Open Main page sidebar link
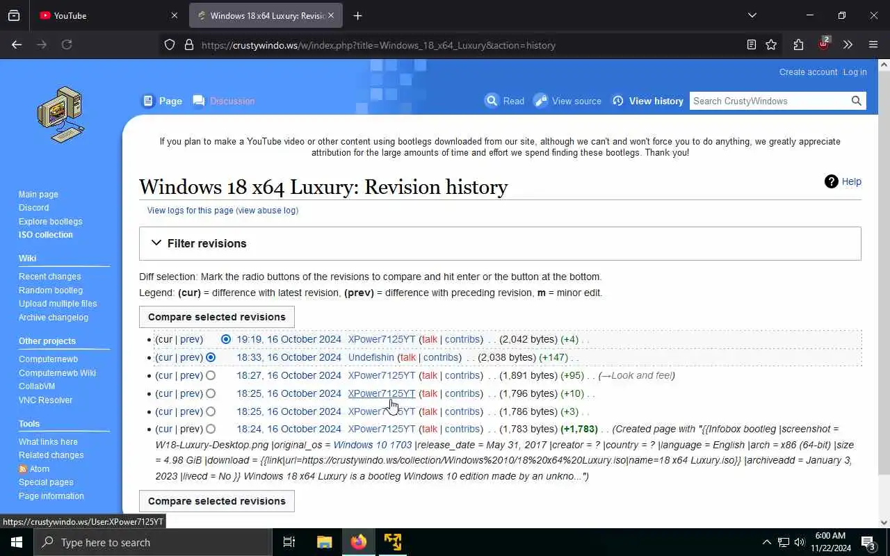The width and height of the screenshot is (890, 556). (38, 195)
